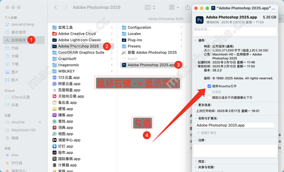The image size is (284, 172).
Task: Click the Share toolbar icon
Action: click(187, 7)
